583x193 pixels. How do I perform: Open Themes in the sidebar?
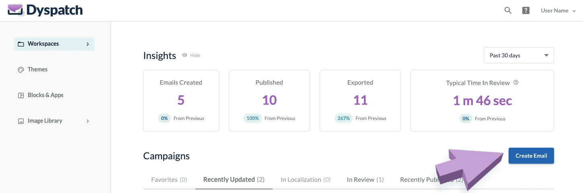[37, 69]
